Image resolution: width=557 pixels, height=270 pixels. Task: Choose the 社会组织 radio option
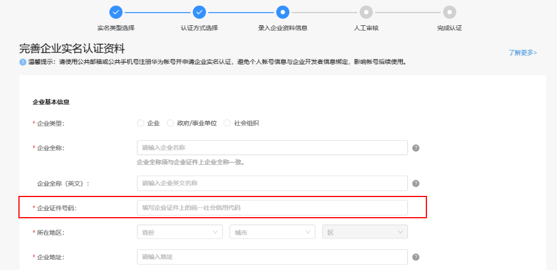click(x=227, y=123)
